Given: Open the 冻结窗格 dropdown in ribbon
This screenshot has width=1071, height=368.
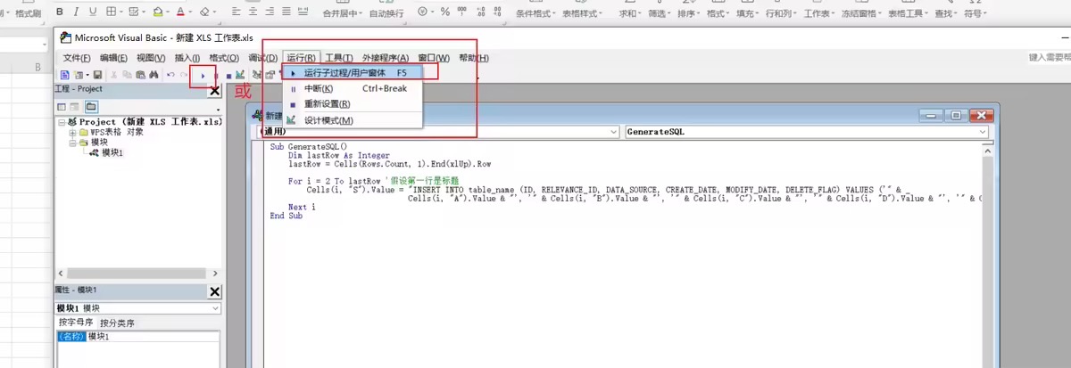Looking at the screenshot, I should [x=862, y=13].
